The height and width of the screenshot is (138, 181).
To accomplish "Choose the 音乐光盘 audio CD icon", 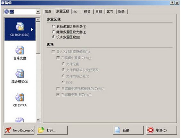I will click(20, 50).
